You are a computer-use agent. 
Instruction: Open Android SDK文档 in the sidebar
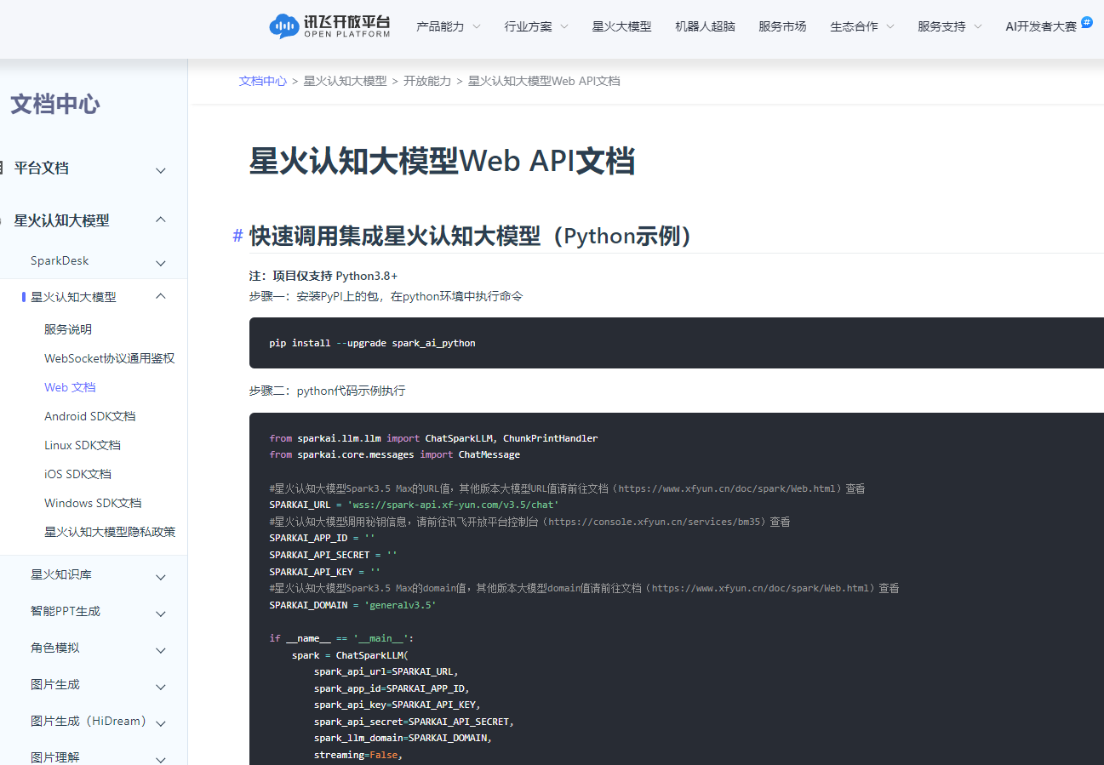pyautogui.click(x=90, y=416)
